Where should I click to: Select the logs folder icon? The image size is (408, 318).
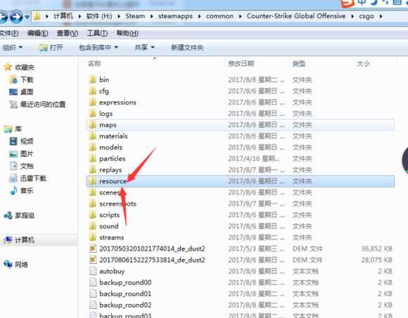[x=92, y=113]
